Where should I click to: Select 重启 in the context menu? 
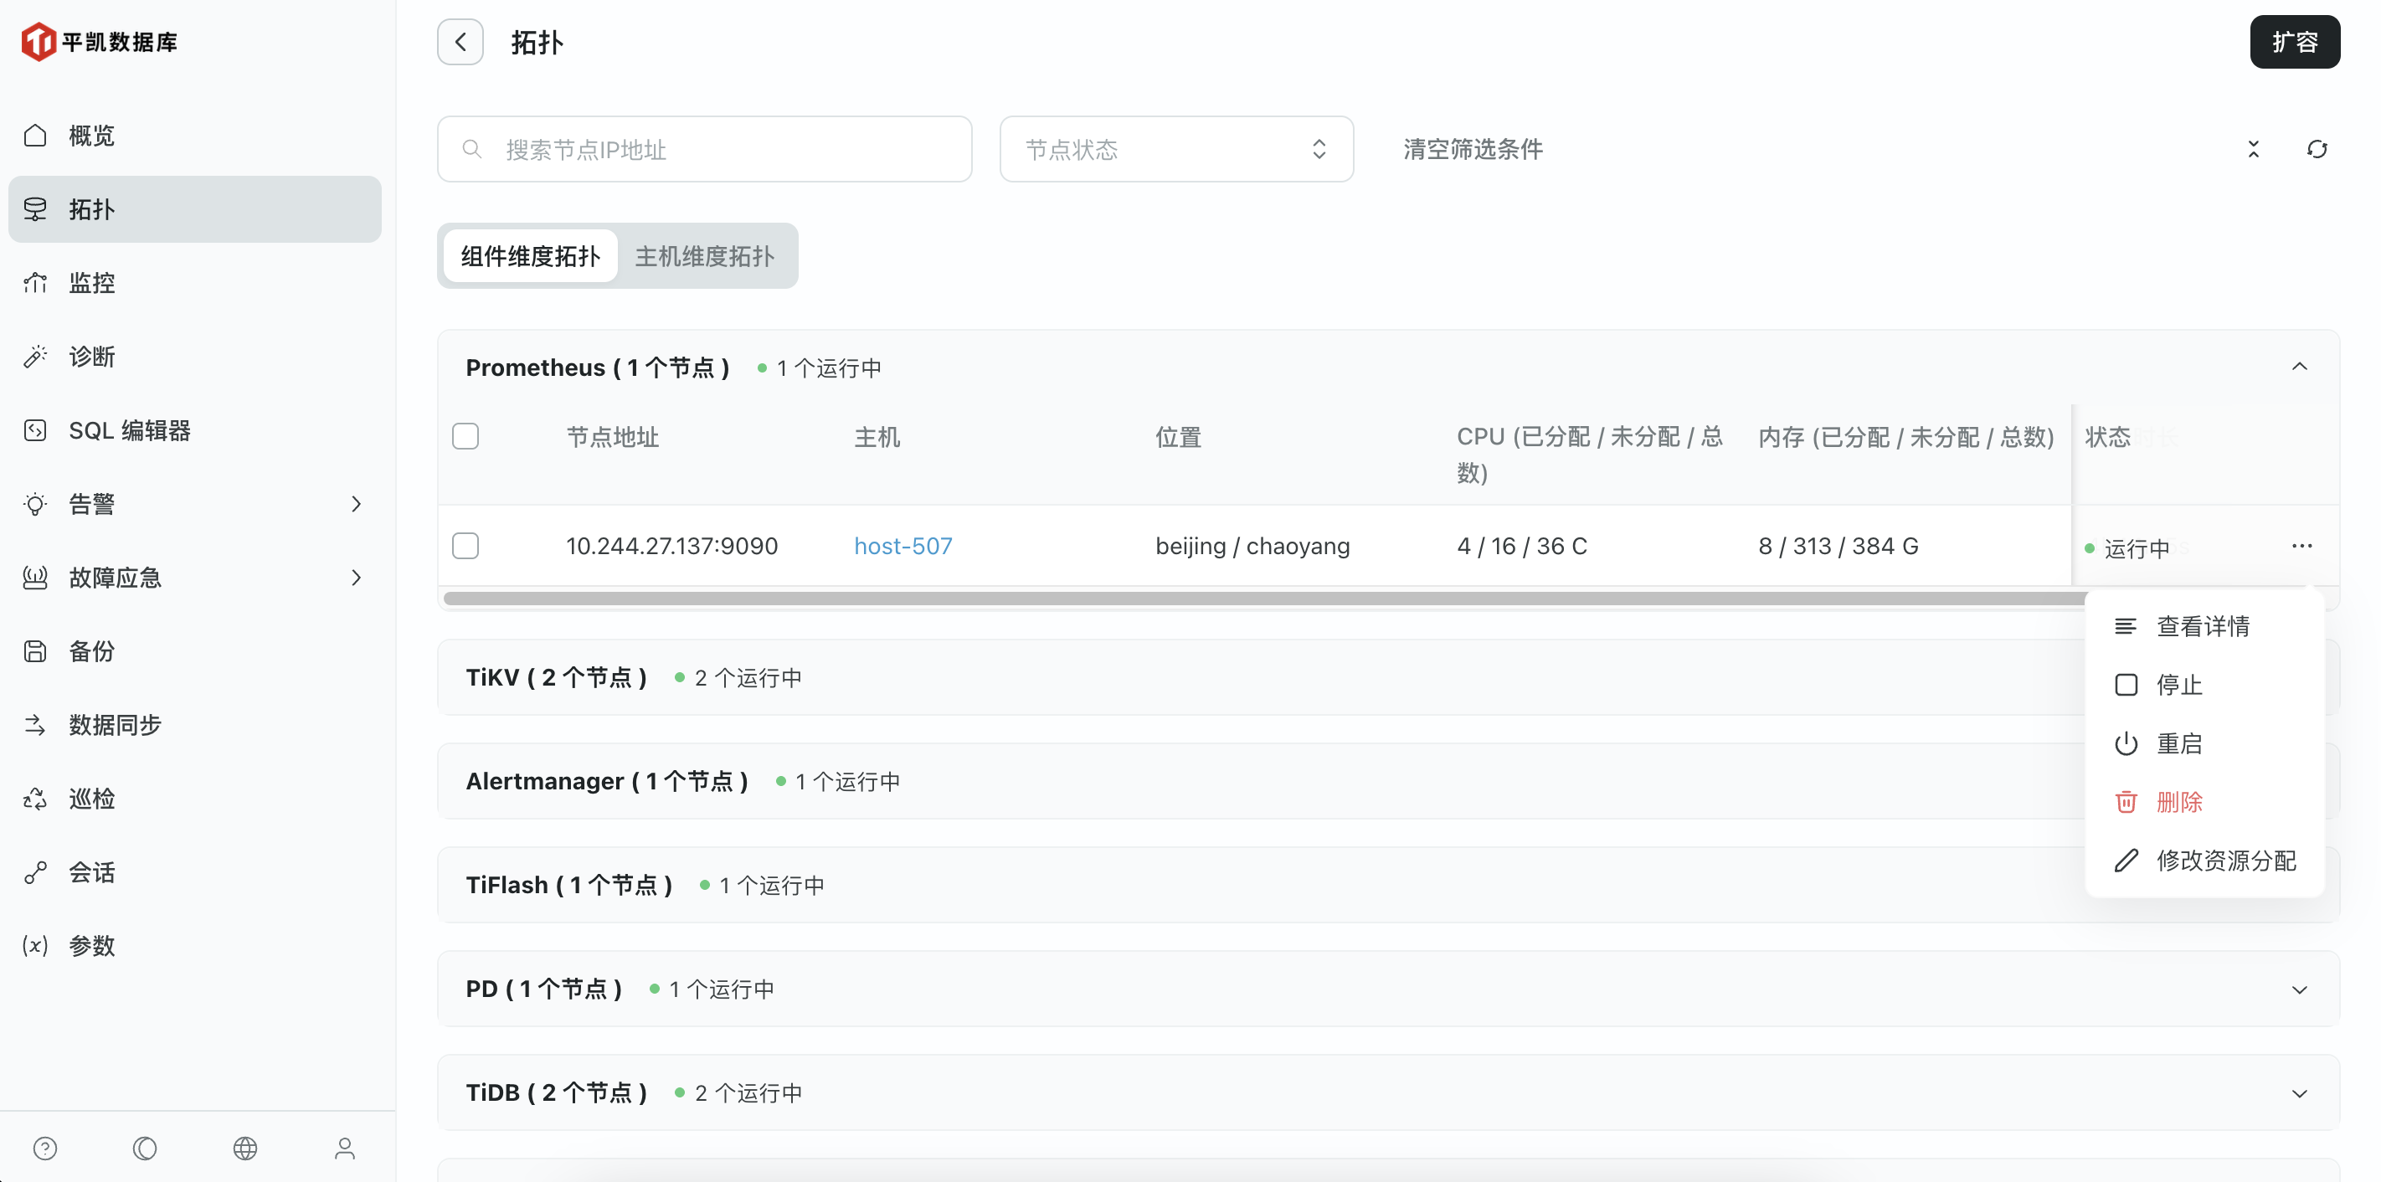[2178, 743]
